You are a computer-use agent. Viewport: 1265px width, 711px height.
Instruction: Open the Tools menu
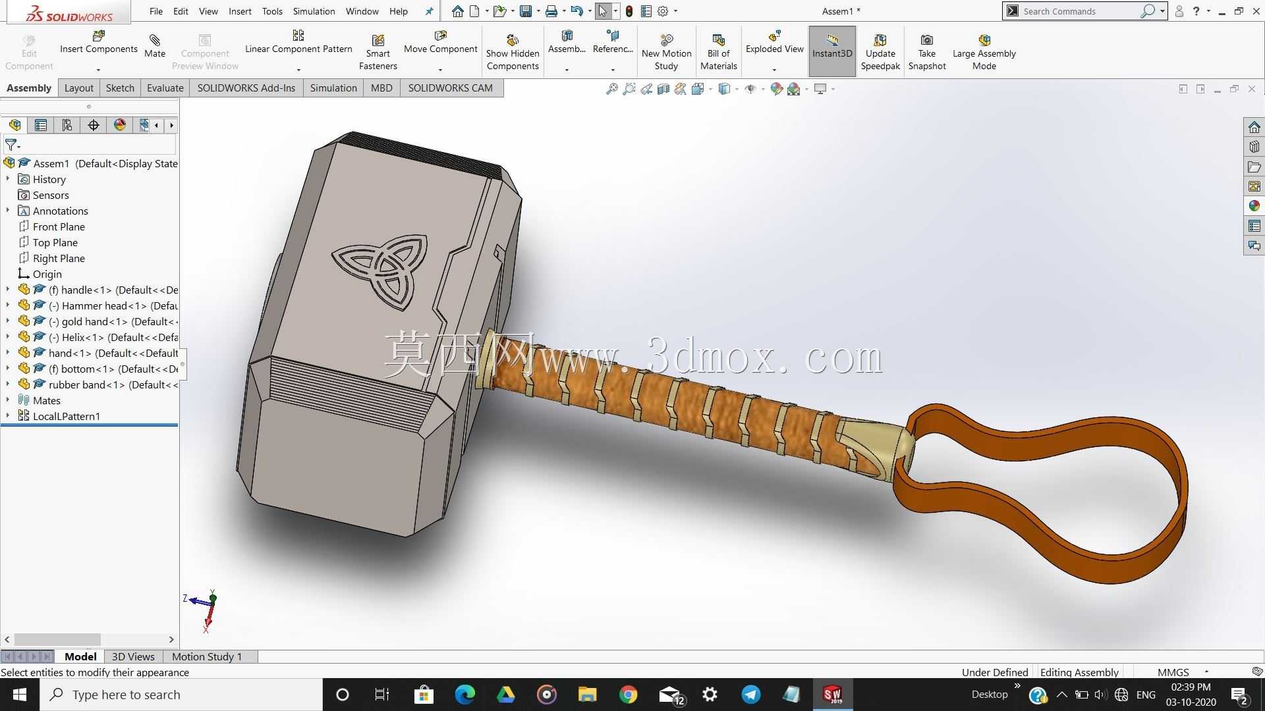(x=272, y=11)
